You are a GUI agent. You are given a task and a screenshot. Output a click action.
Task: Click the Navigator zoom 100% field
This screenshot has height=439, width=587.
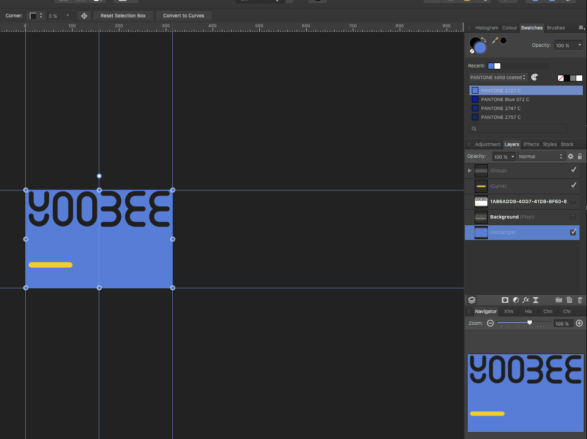563,323
